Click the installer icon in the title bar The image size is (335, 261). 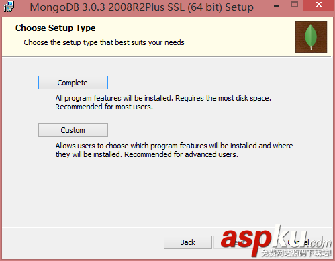[x=9, y=7]
